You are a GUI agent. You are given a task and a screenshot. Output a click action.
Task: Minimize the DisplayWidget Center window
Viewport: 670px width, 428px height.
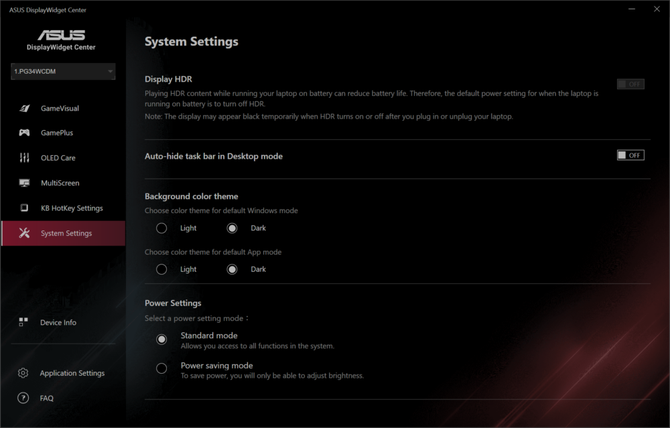631,9
